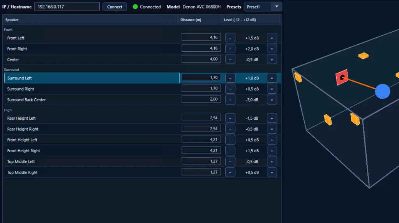Screen dimensions: 399x223
Task: Decrease Top Middle Left level
Action: coord(230,162)
